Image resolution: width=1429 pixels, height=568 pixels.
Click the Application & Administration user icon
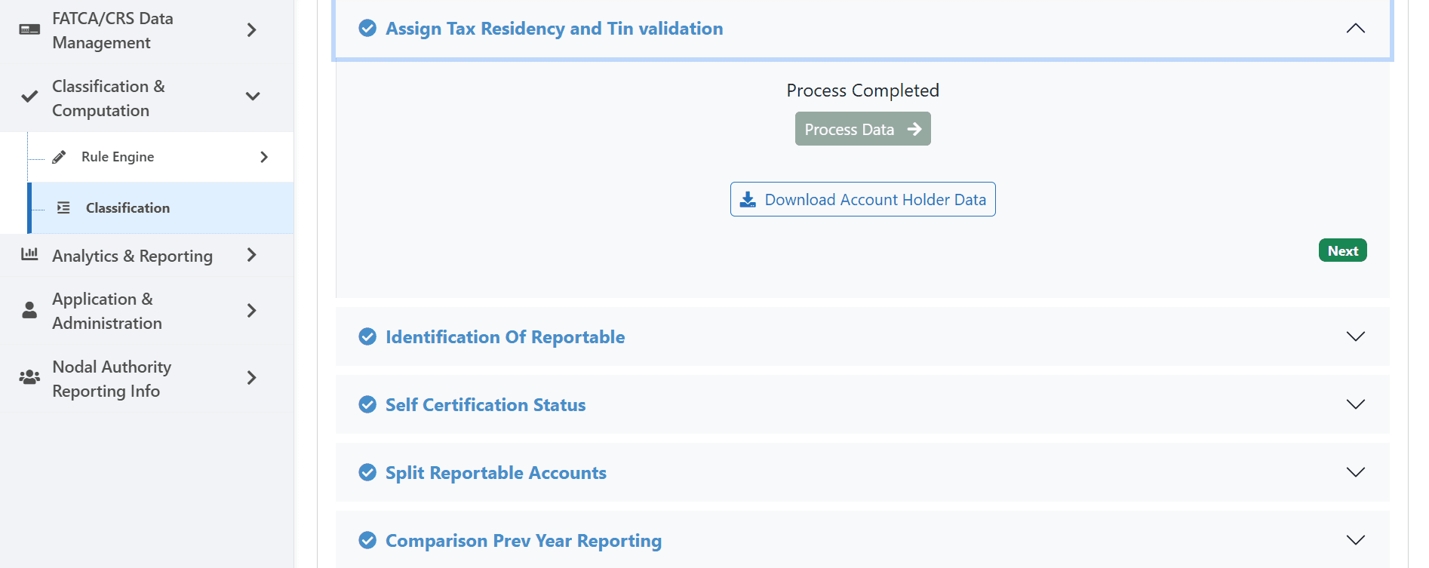[x=29, y=310]
